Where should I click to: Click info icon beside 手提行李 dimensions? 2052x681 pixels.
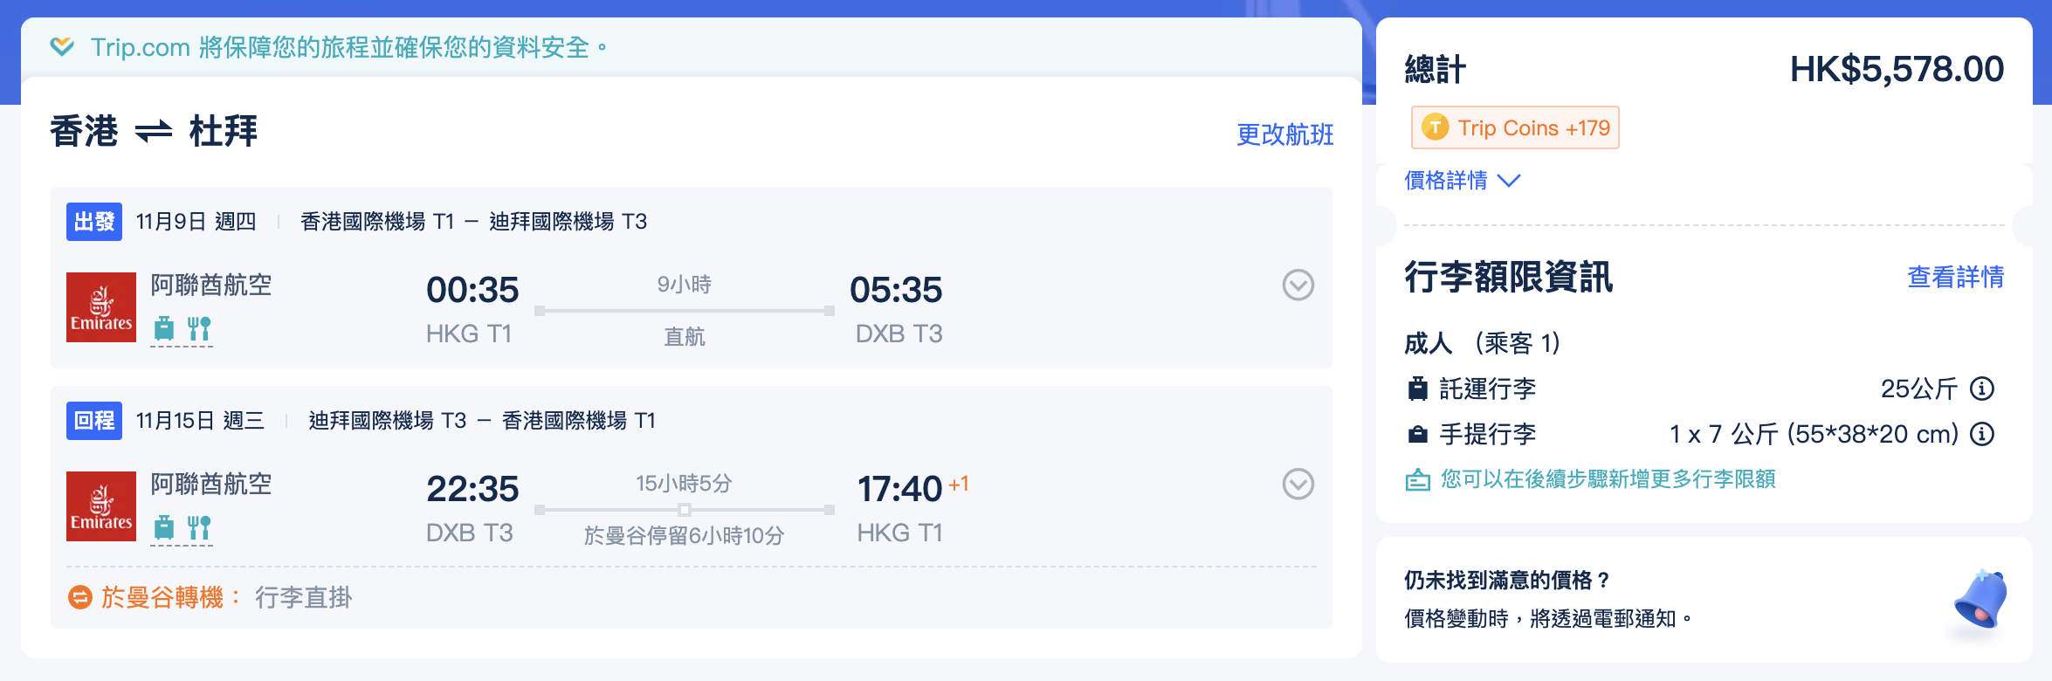pos(1982,434)
